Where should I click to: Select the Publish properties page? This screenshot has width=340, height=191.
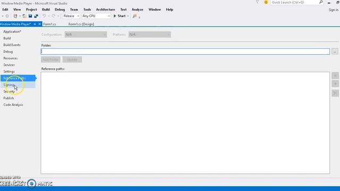point(8,98)
